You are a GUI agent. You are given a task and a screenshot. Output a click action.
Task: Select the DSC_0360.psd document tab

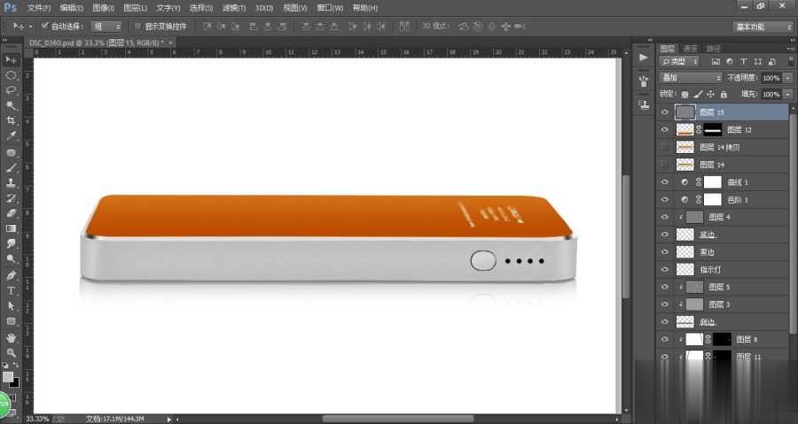click(98, 42)
